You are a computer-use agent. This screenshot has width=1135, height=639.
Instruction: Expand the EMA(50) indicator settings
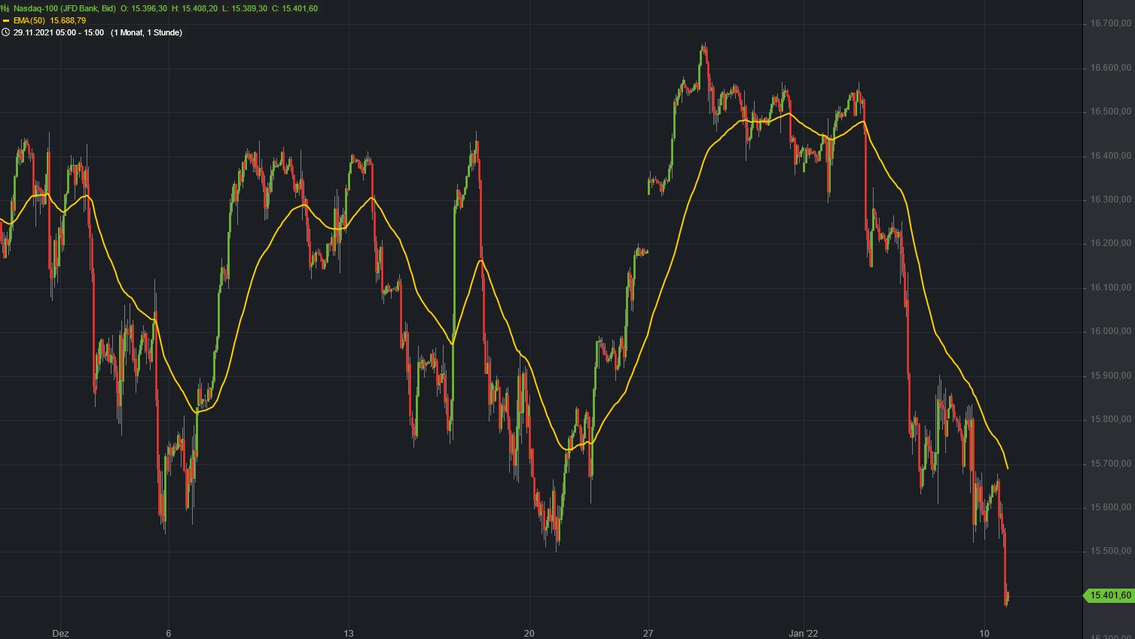(29, 20)
